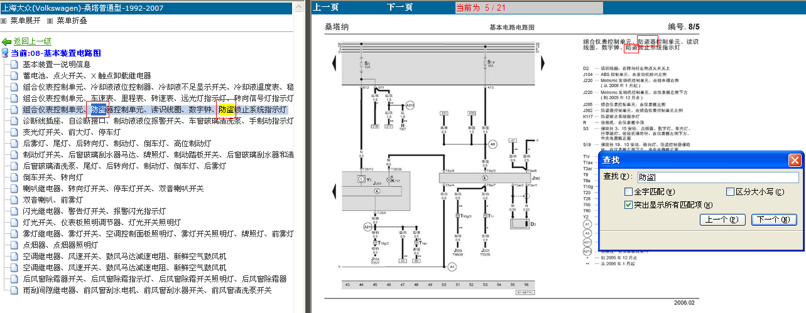This screenshot has width=806, height=313.
Task: Enable 全字匹配 whole-word matching
Action: pyautogui.click(x=629, y=192)
